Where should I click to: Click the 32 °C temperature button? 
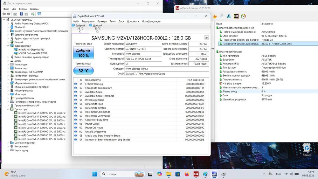point(83,71)
